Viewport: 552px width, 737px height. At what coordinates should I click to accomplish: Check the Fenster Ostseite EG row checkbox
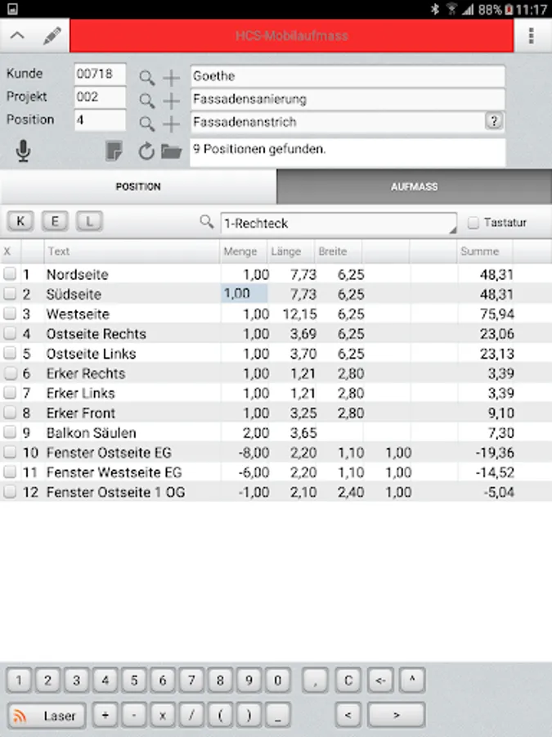tap(10, 452)
